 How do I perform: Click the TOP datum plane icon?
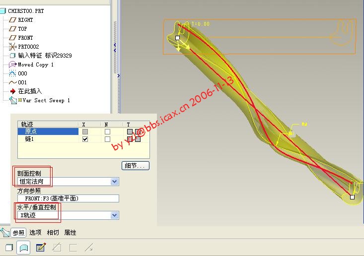[12, 29]
